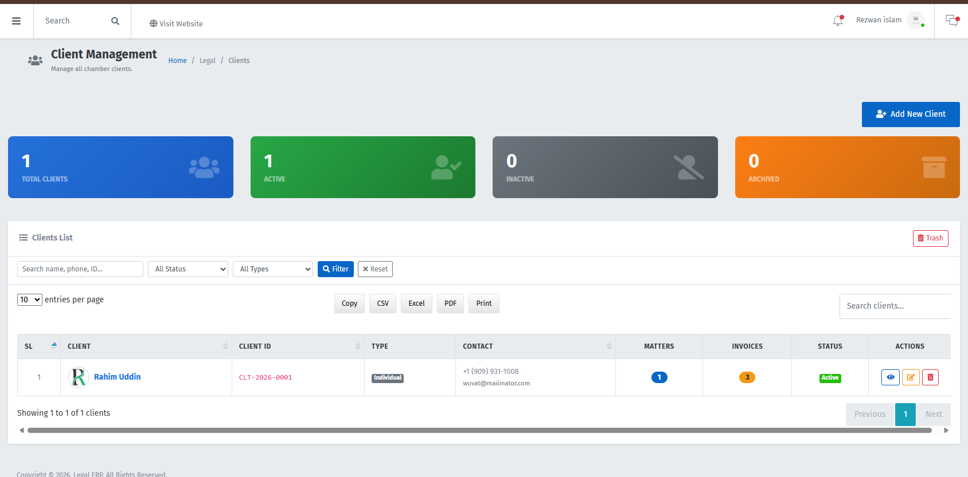Sort table by Client ID column
The image size is (968, 477).
tap(298, 346)
